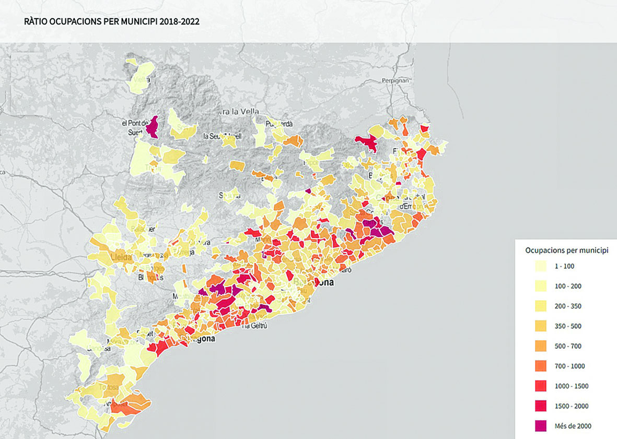Click the 350 - 500 legend color box
This screenshot has width=617, height=439.
541,326
